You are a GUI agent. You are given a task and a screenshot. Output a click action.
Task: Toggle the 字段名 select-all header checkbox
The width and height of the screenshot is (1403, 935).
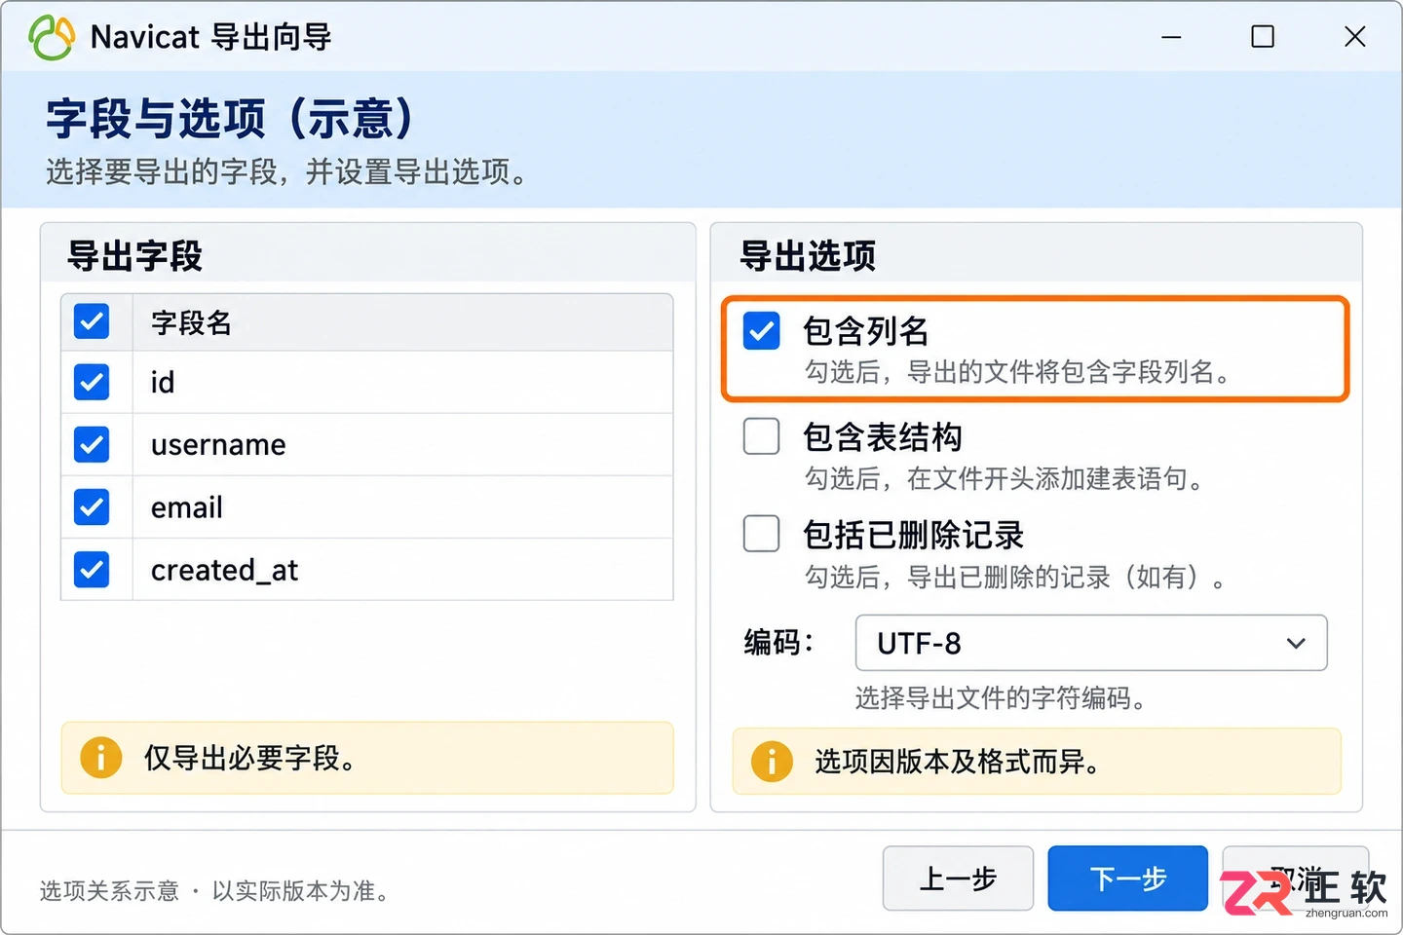(92, 321)
